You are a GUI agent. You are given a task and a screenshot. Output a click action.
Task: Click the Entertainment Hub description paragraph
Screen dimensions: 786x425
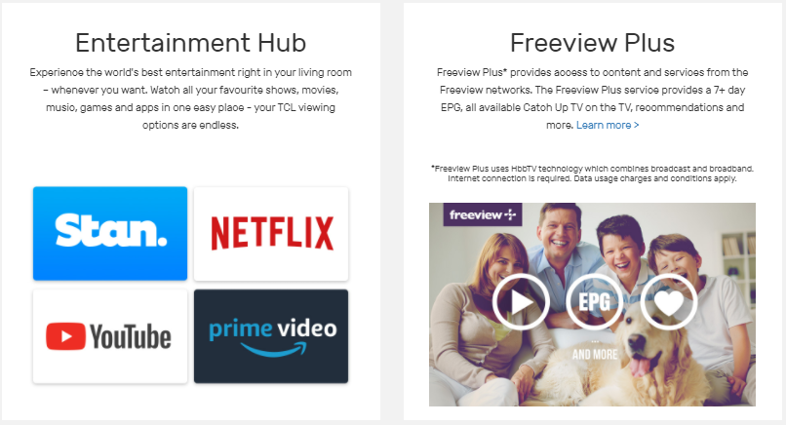(x=190, y=98)
